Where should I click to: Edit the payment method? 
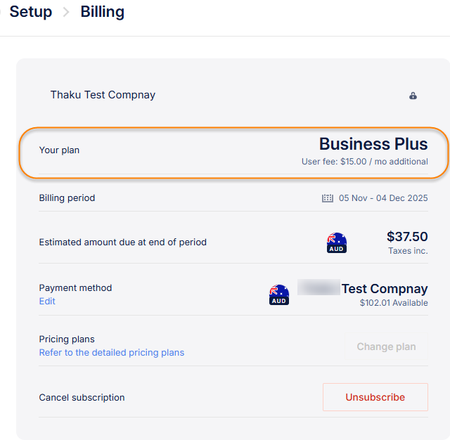(x=47, y=302)
